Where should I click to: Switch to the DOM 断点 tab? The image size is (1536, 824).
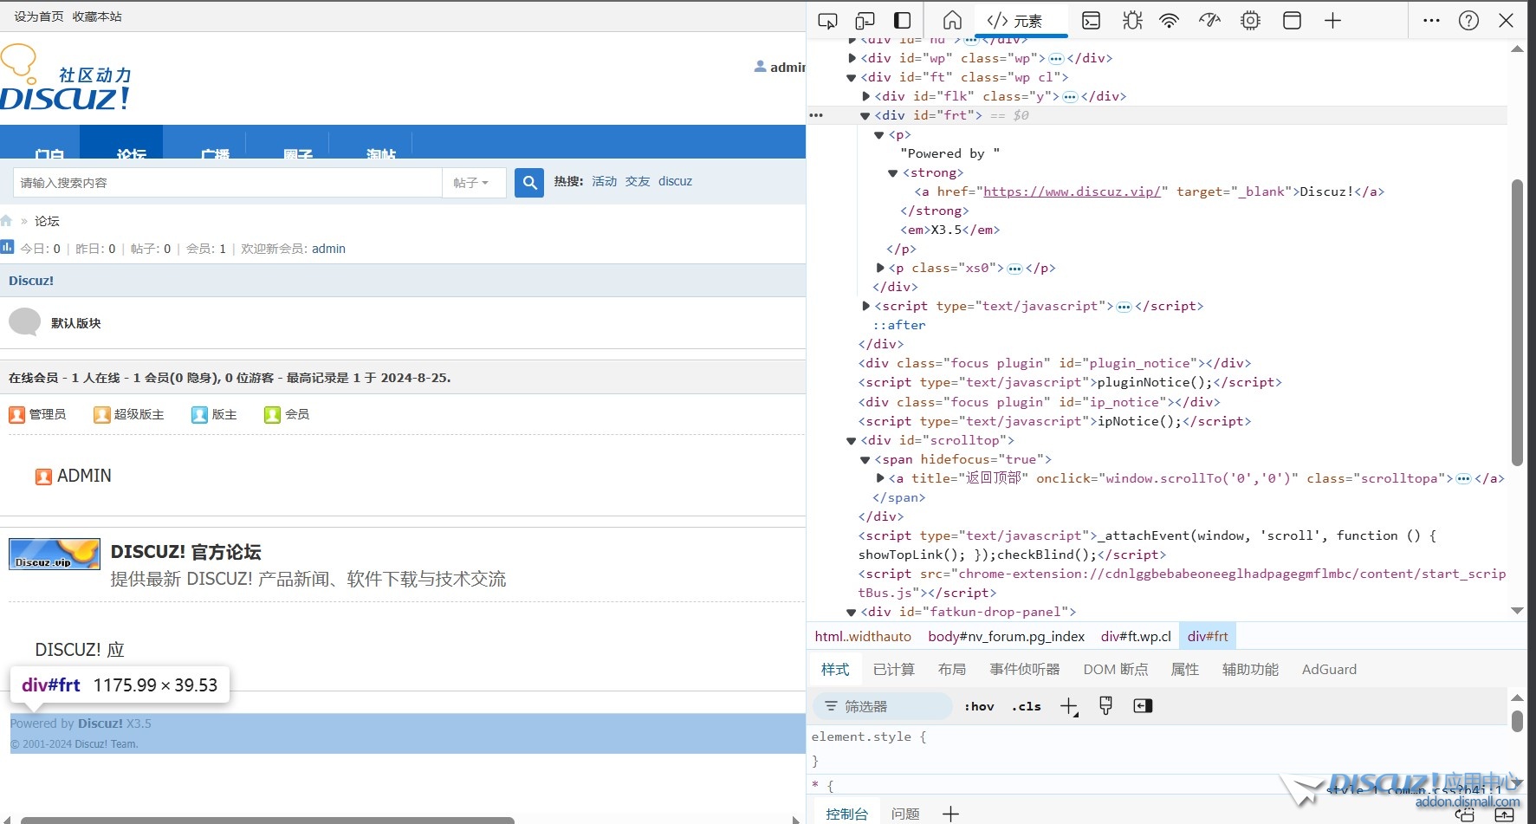(x=1115, y=670)
